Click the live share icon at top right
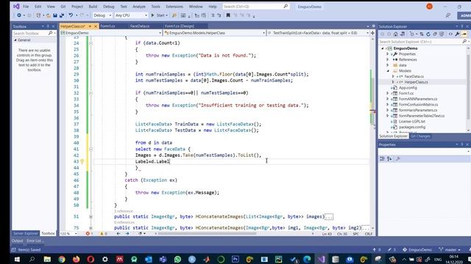Screen dimensions: 471x264 tap(448, 15)
